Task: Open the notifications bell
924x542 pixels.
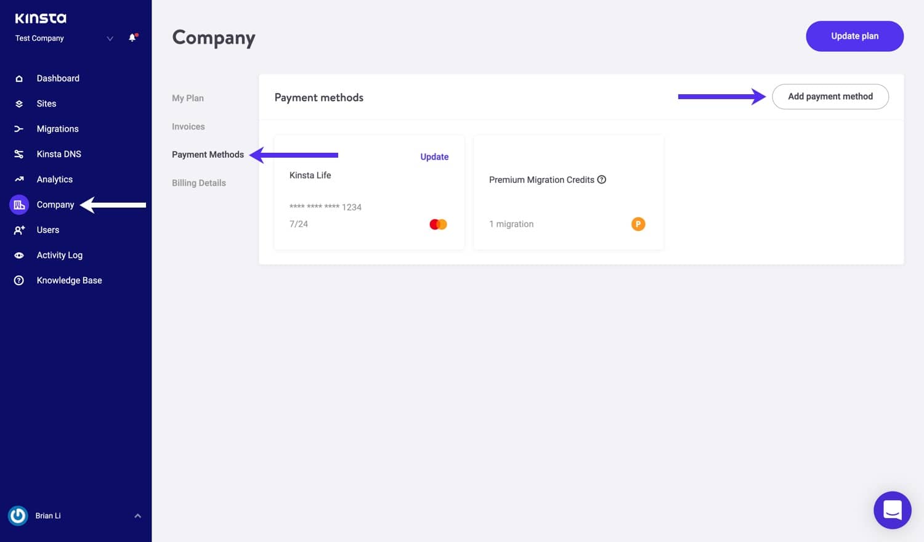Action: point(132,38)
